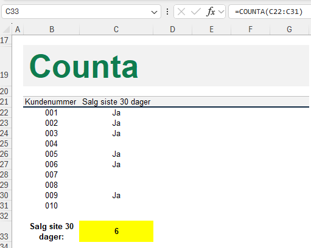Select cell with customer number 010
Image resolution: width=311 pixels, height=248 pixels.
(x=52, y=205)
